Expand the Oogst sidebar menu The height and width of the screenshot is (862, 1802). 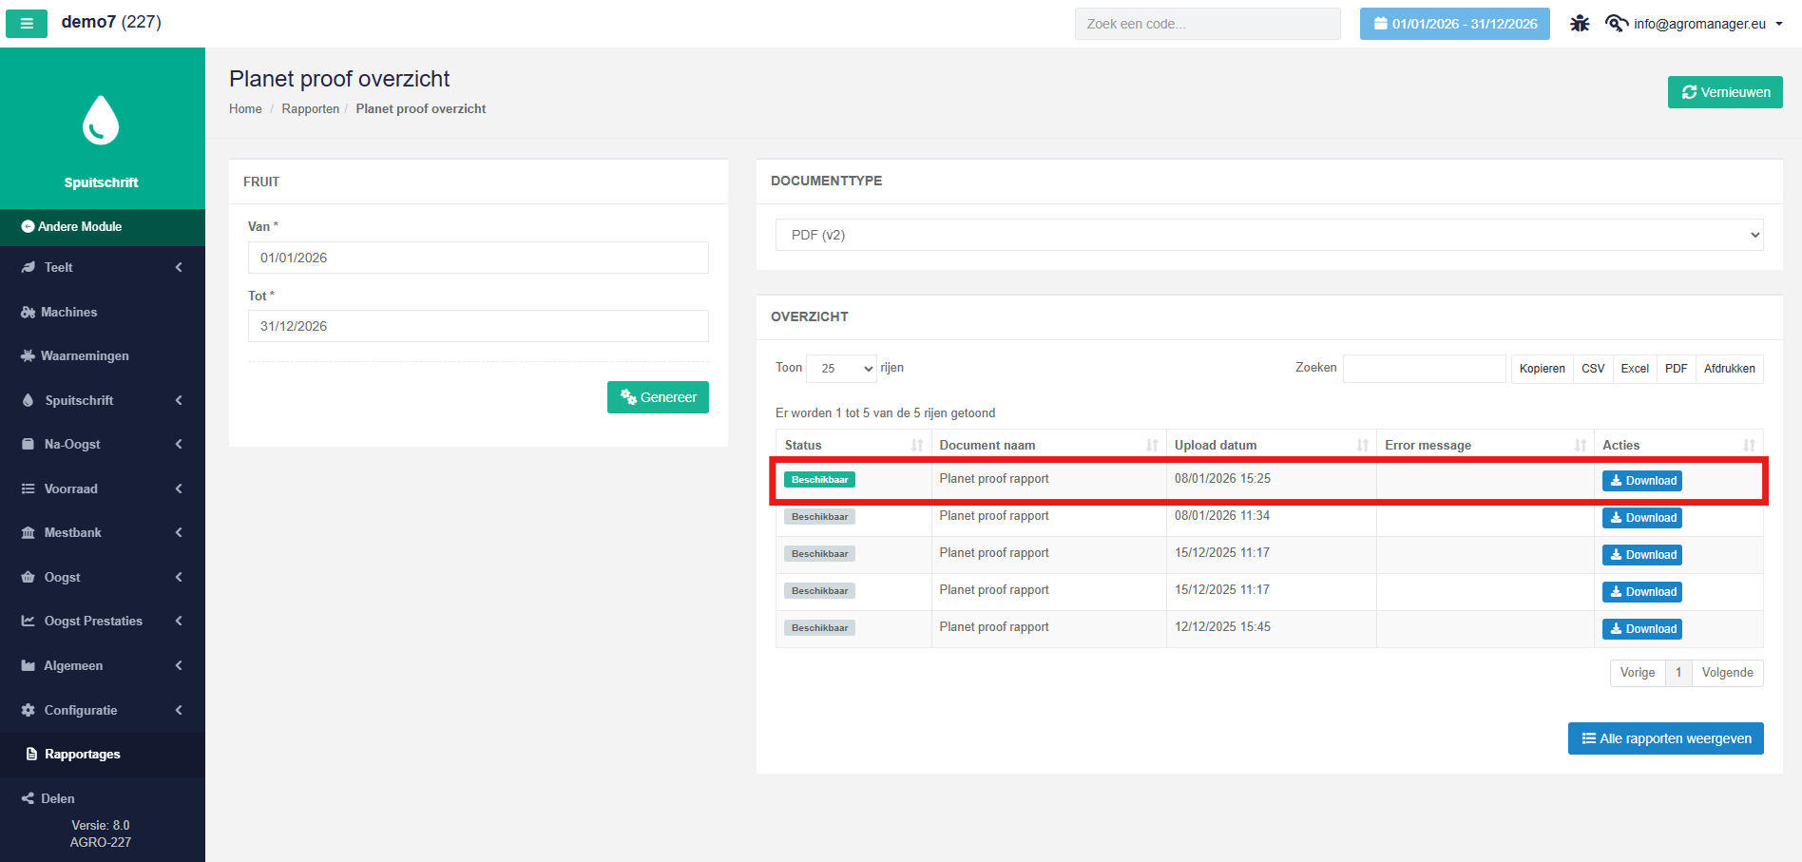[x=103, y=577]
